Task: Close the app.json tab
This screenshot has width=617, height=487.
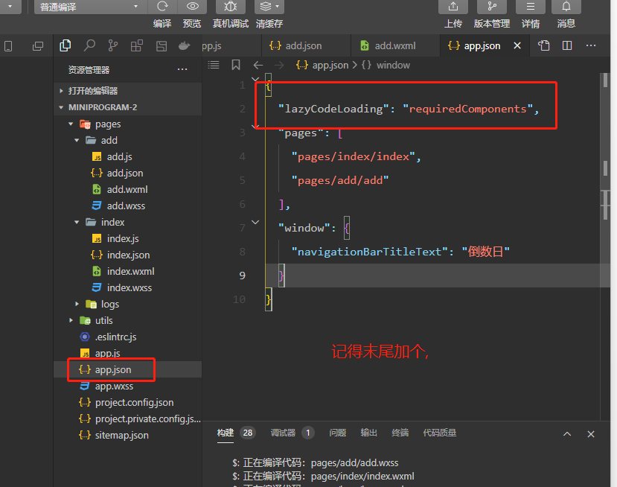Action: pyautogui.click(x=517, y=45)
